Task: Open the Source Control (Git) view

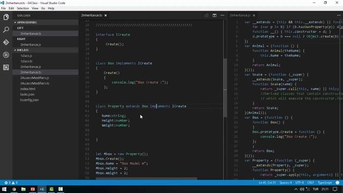Action: (6, 42)
